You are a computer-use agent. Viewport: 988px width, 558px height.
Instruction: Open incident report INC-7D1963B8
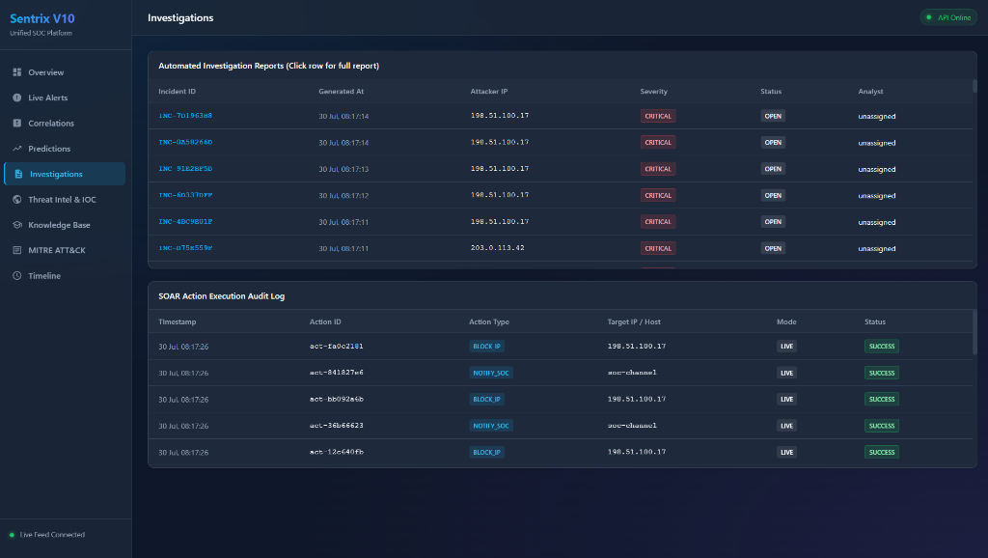click(185, 116)
